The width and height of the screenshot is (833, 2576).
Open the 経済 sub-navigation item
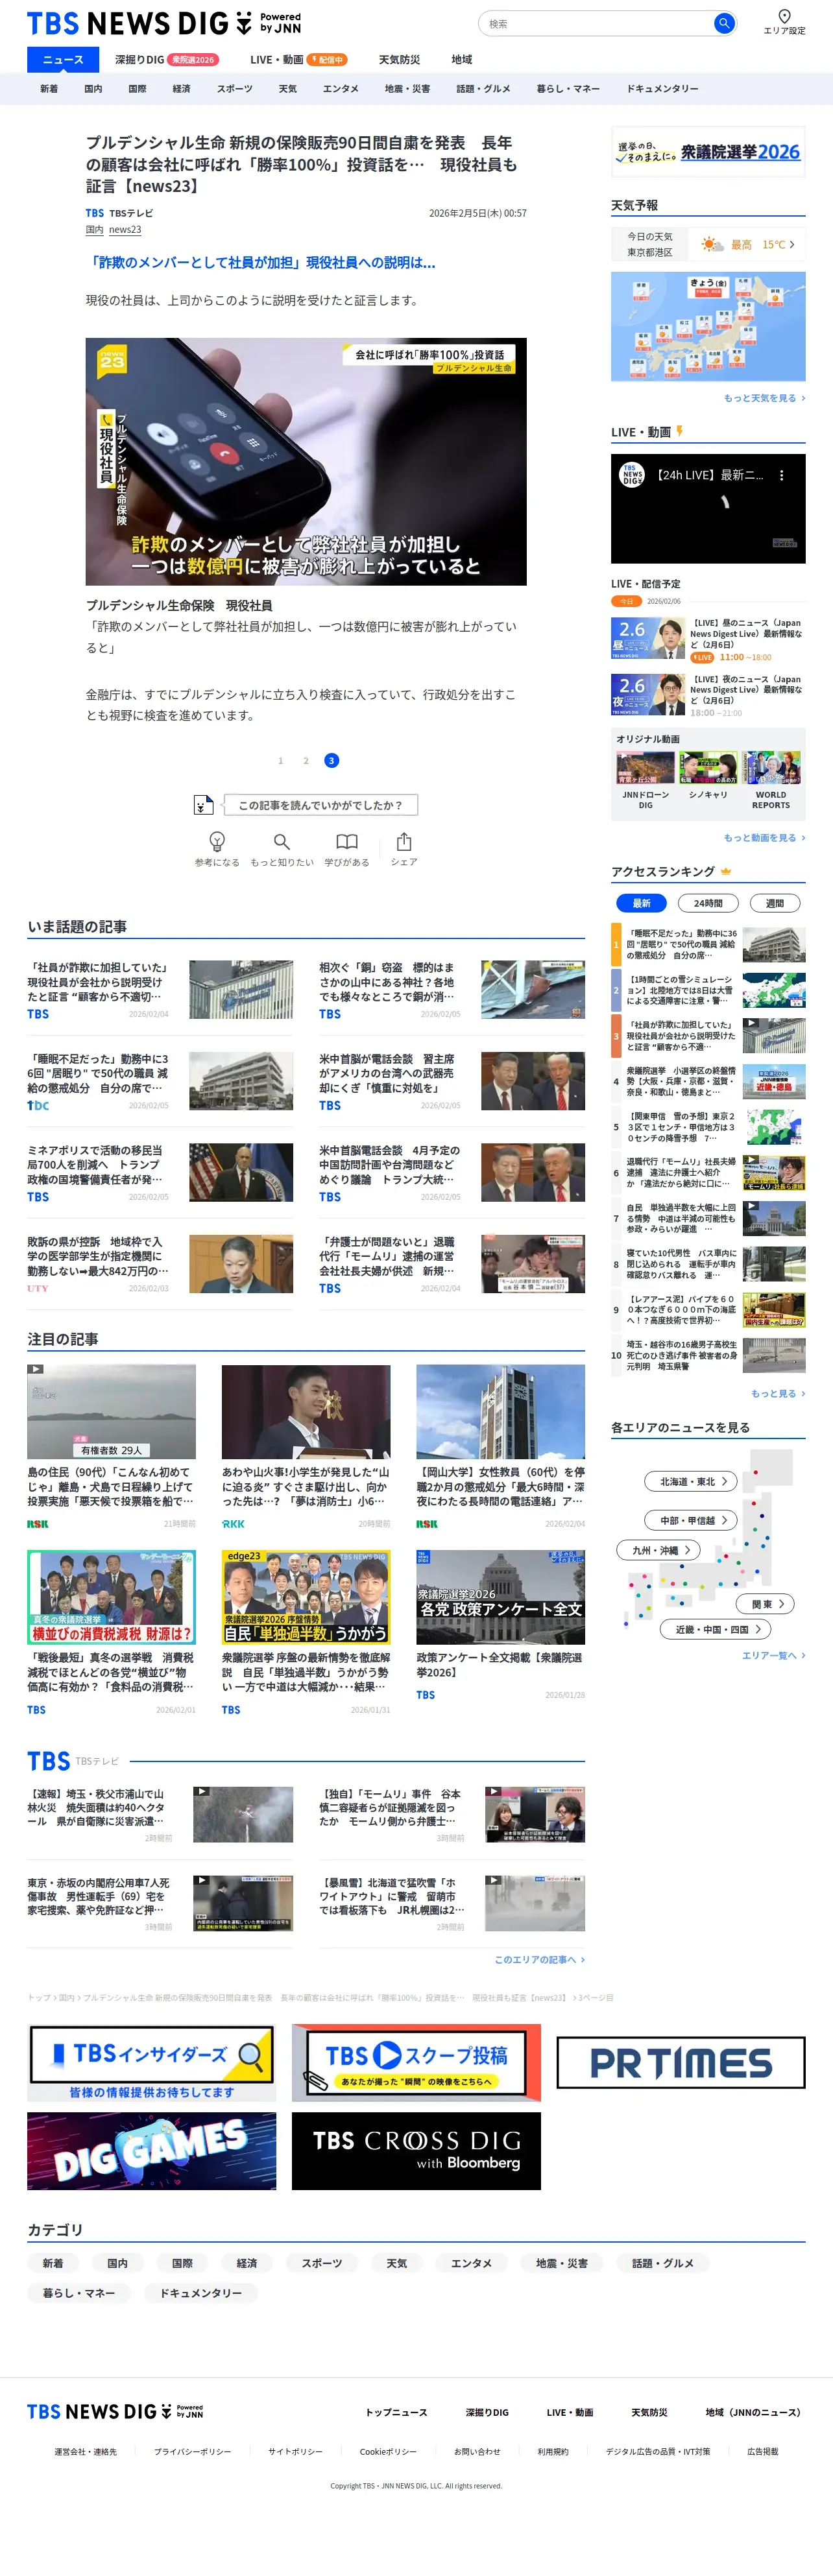click(181, 89)
